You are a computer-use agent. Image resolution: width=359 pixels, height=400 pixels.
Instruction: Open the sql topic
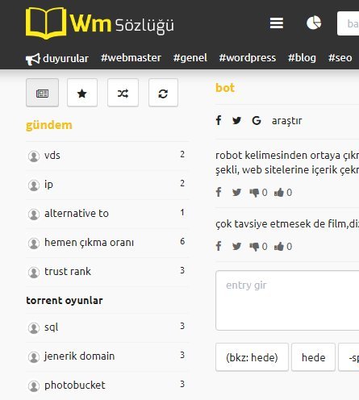coord(51,327)
